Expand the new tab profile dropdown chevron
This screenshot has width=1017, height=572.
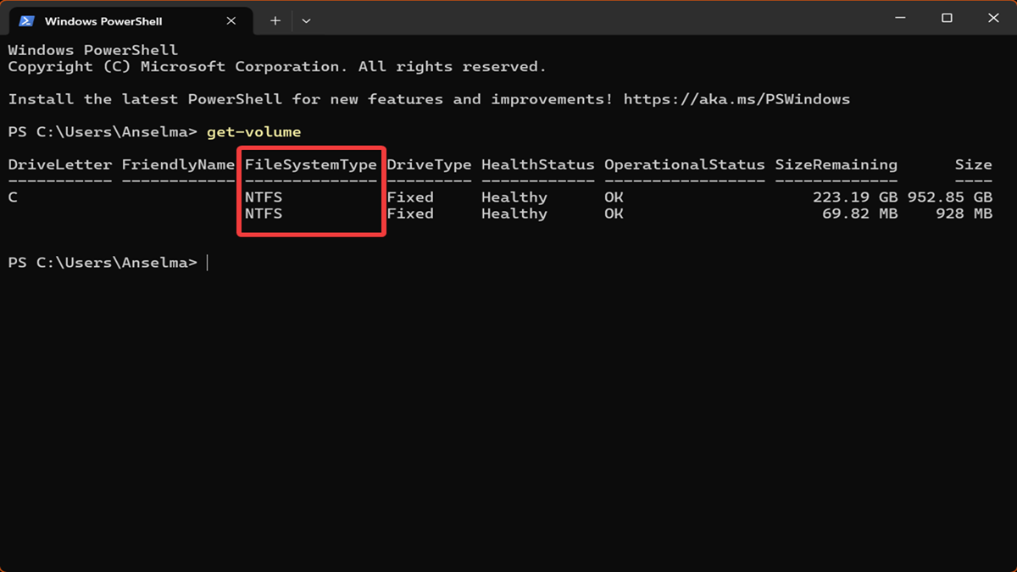pos(306,20)
